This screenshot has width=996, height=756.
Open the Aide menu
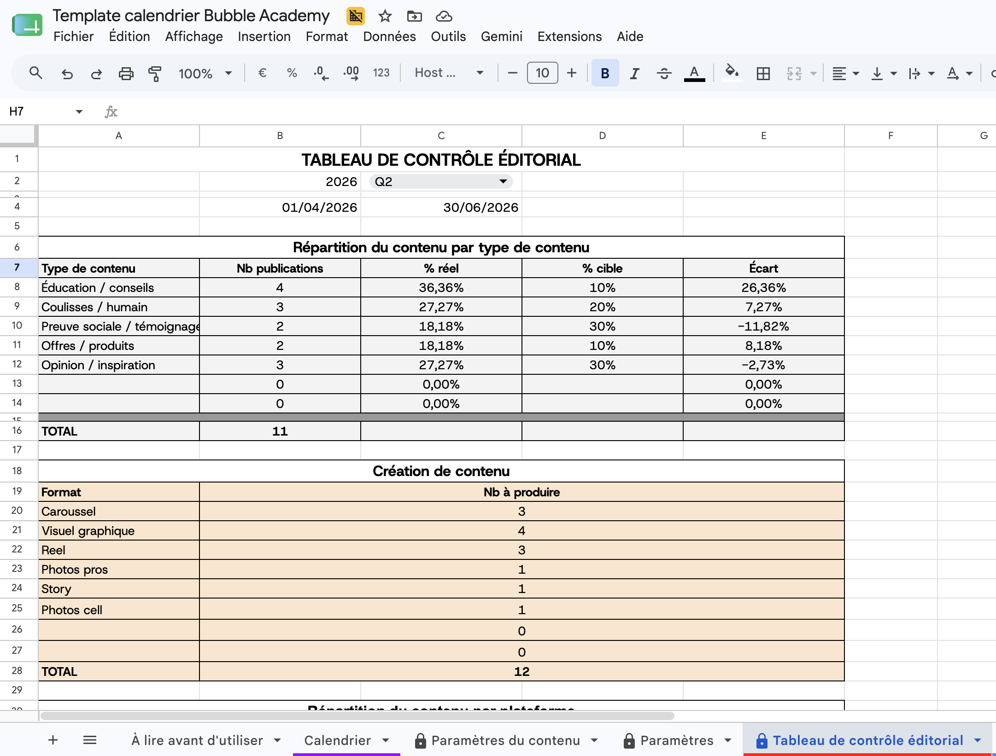(x=630, y=36)
